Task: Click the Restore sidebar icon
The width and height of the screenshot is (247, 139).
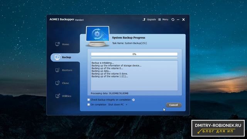Action: pos(57,70)
